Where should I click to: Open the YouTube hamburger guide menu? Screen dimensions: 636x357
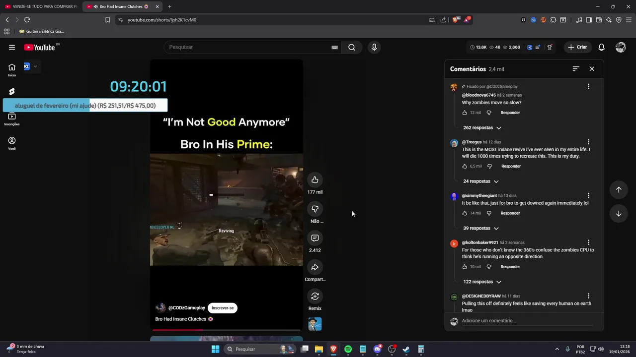tap(12, 47)
